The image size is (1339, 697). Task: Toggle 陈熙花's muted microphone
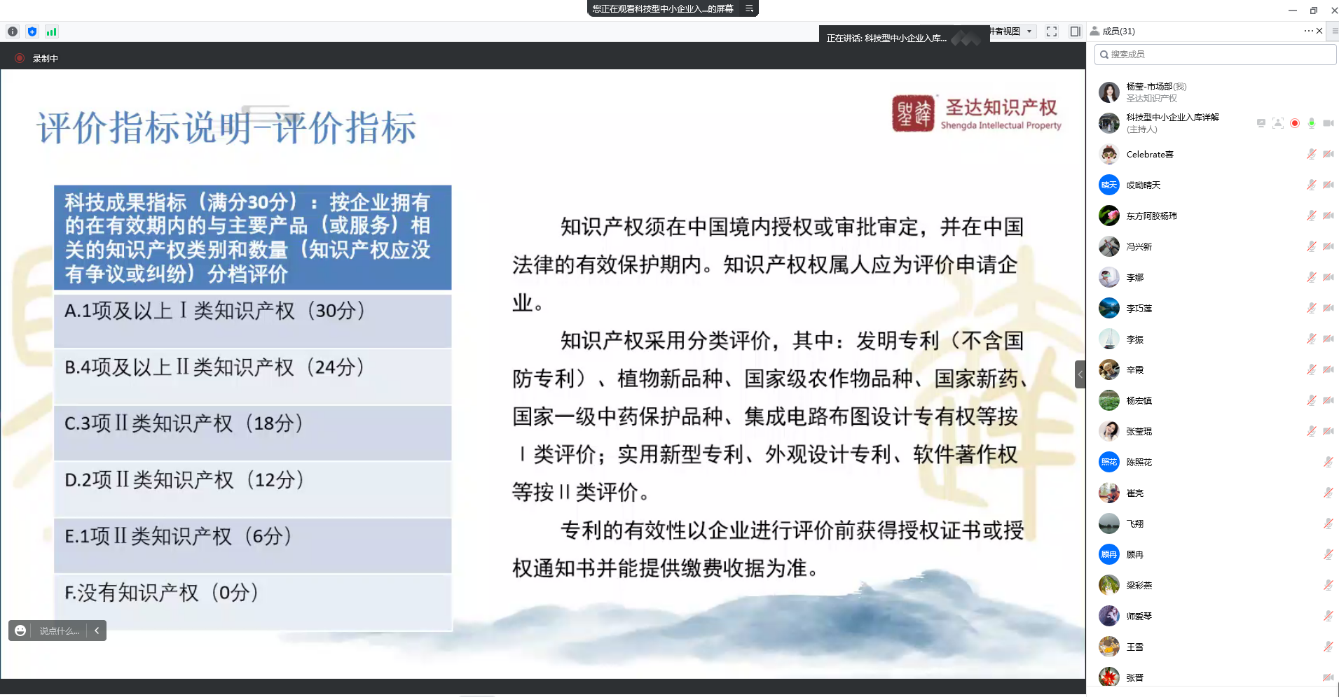point(1328,462)
